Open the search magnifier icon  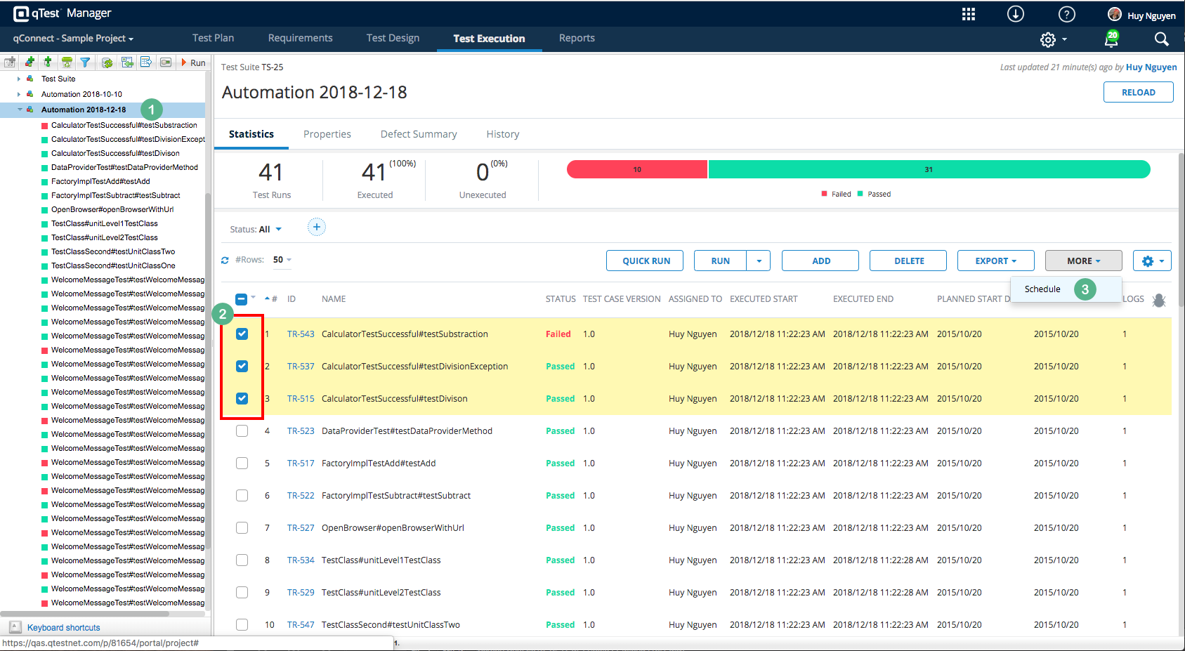coord(1162,39)
